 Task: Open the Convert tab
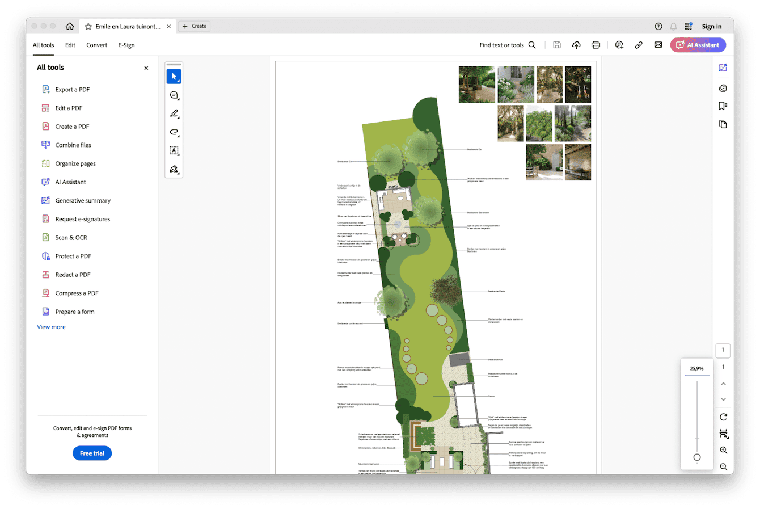(96, 45)
